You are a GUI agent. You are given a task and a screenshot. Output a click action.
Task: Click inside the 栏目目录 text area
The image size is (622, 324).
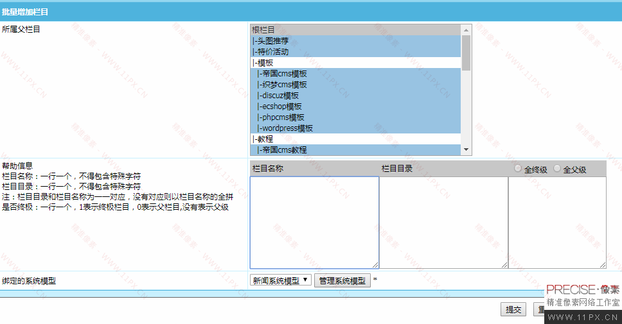pos(443,223)
